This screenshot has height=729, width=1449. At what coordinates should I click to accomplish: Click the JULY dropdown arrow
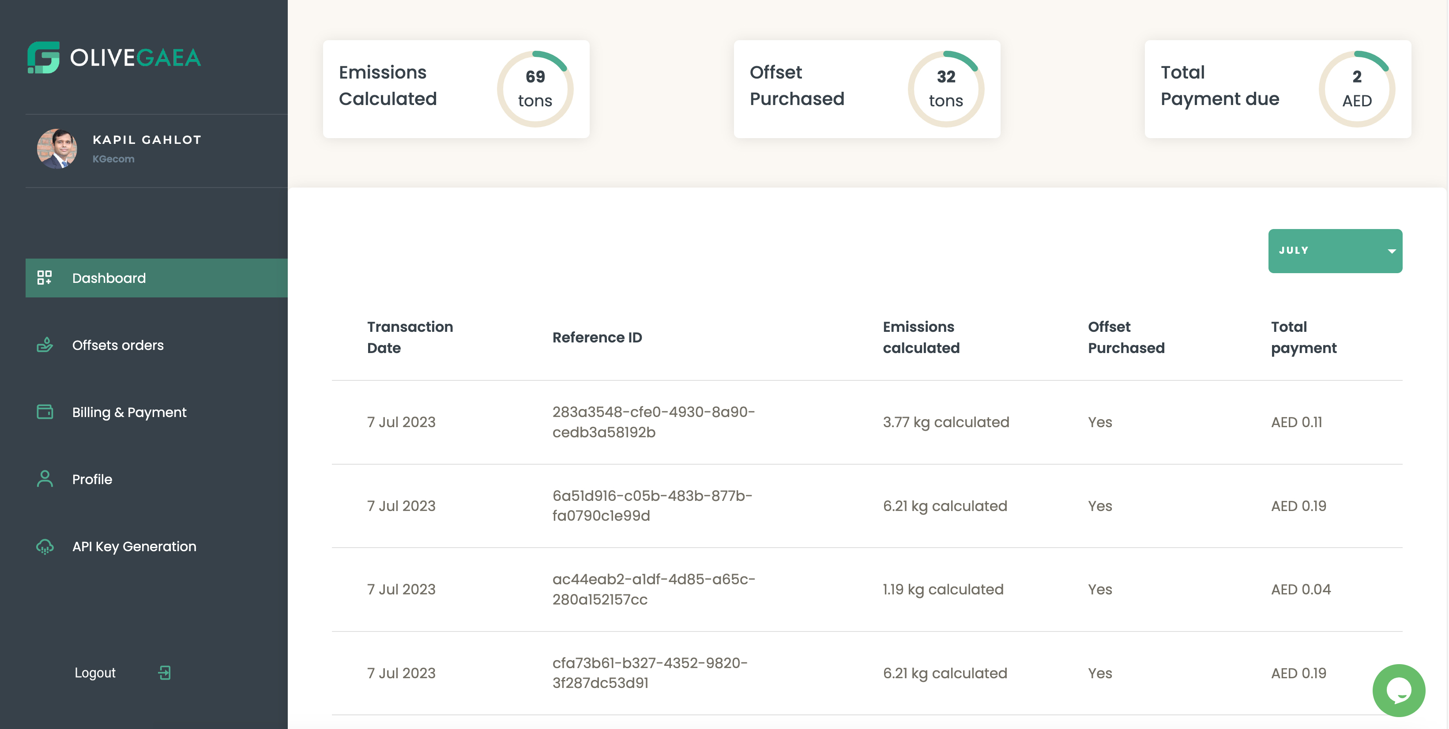coord(1391,251)
